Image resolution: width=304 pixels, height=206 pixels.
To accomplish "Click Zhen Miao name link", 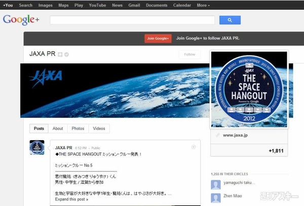I will pos(233,196).
